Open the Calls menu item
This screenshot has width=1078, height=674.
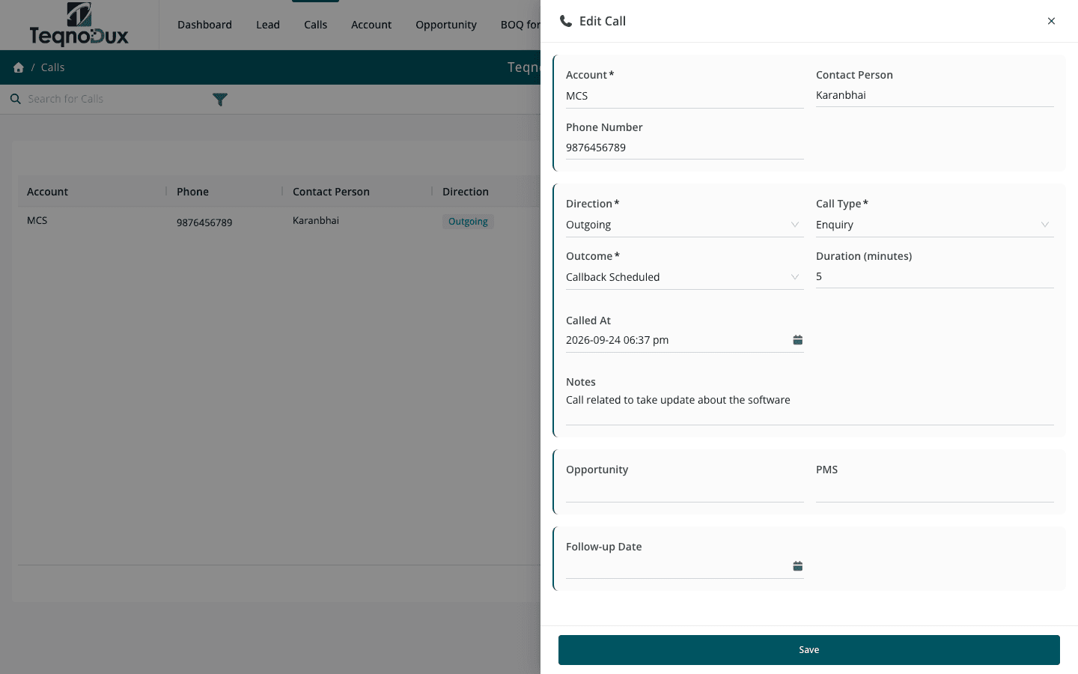[x=315, y=25]
